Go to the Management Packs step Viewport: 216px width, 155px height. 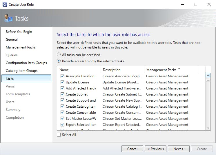coord(21,47)
